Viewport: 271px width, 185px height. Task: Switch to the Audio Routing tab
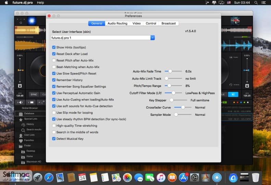[x=118, y=23]
